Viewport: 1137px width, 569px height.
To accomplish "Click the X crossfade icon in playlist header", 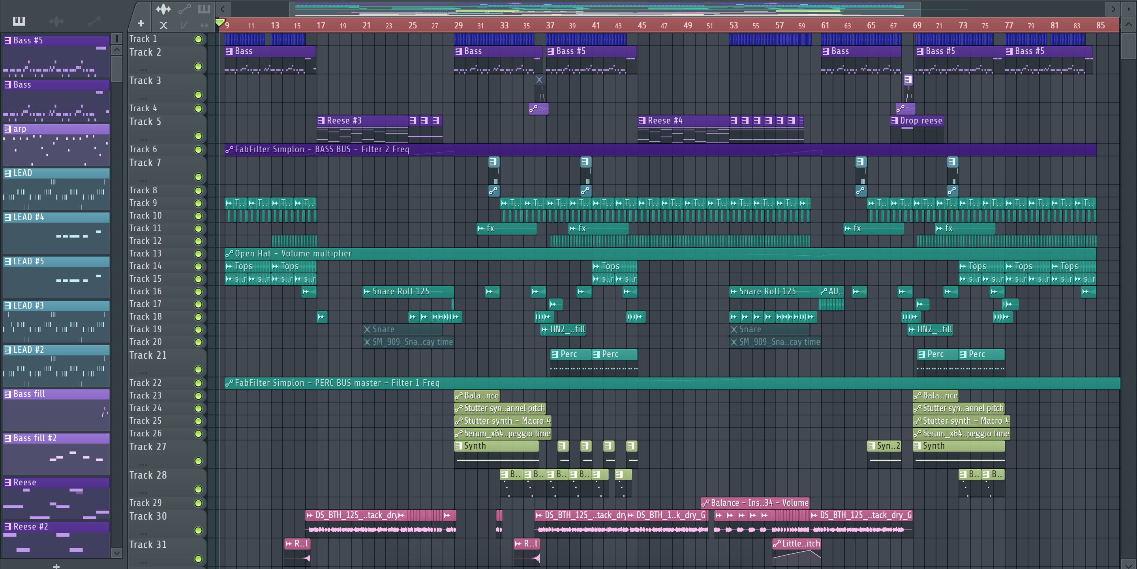I will click(x=163, y=25).
